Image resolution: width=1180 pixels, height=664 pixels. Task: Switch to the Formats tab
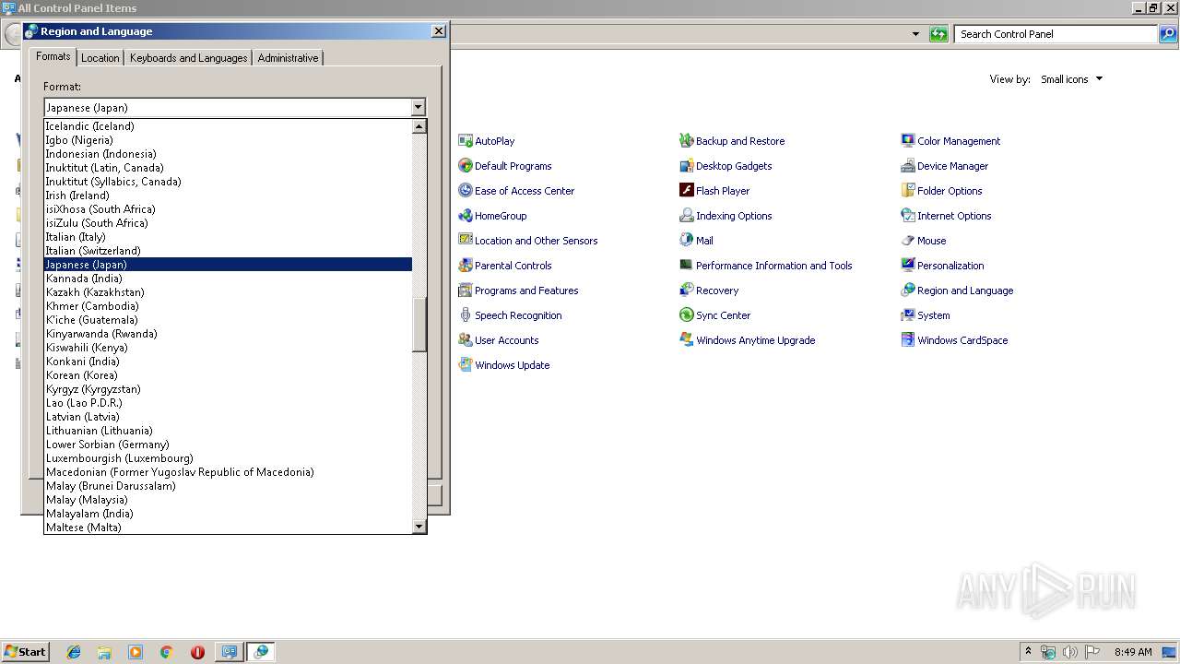[53, 56]
